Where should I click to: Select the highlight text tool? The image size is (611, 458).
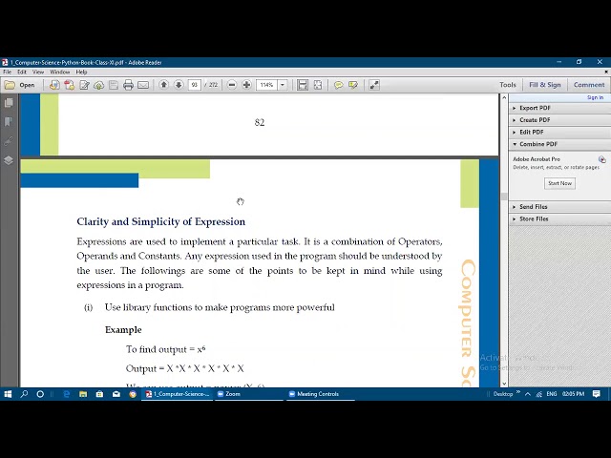[353, 85]
